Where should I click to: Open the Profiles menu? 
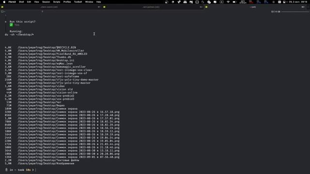click(x=67, y=2)
